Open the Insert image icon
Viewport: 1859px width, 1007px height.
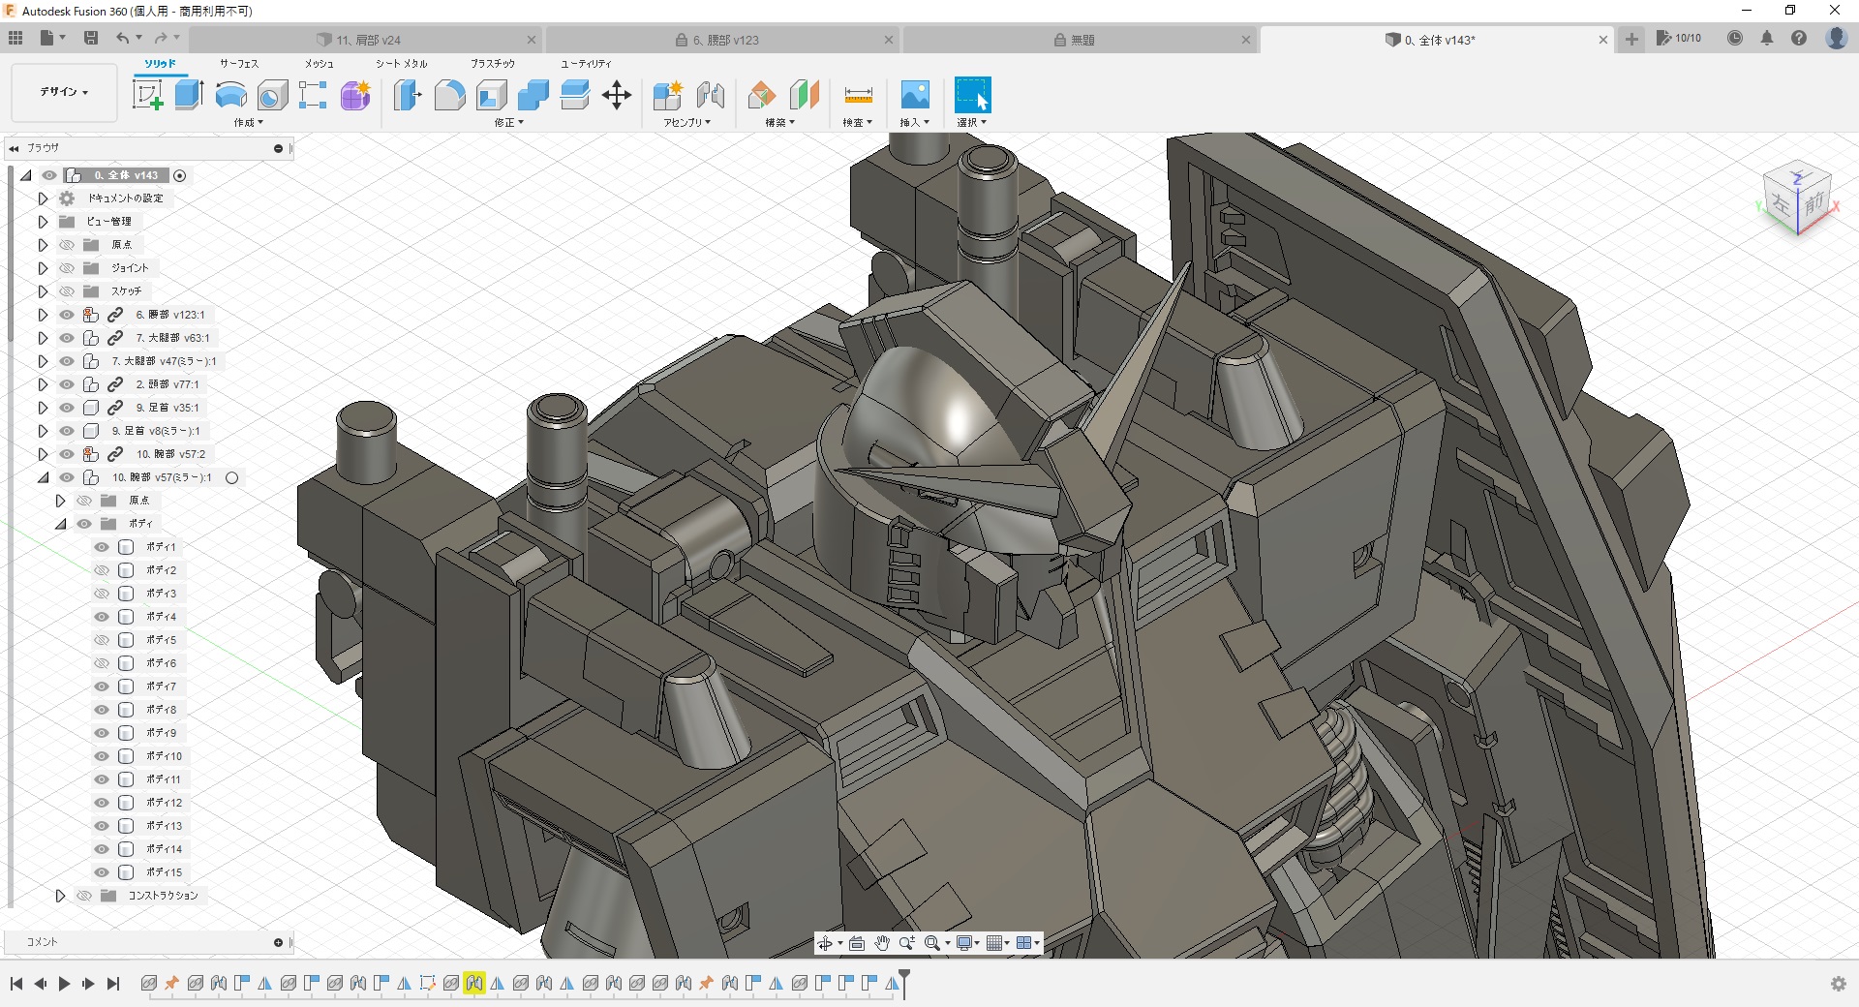coord(914,95)
